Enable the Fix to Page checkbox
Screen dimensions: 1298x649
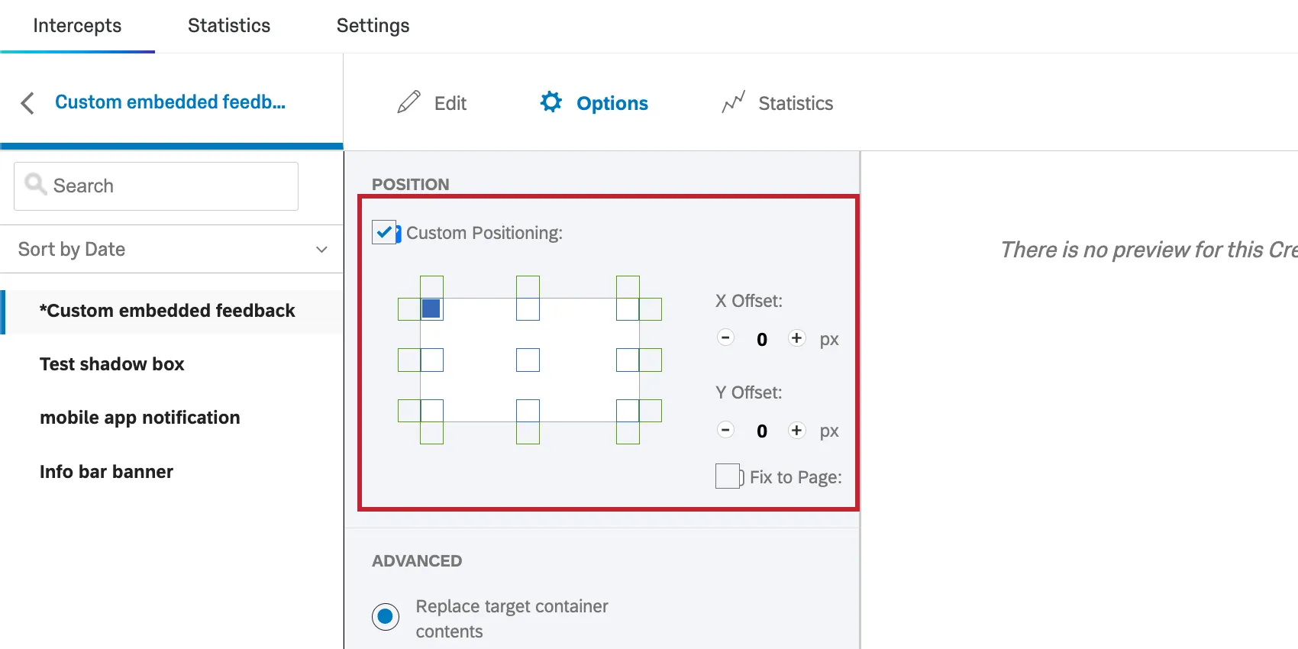pos(727,476)
